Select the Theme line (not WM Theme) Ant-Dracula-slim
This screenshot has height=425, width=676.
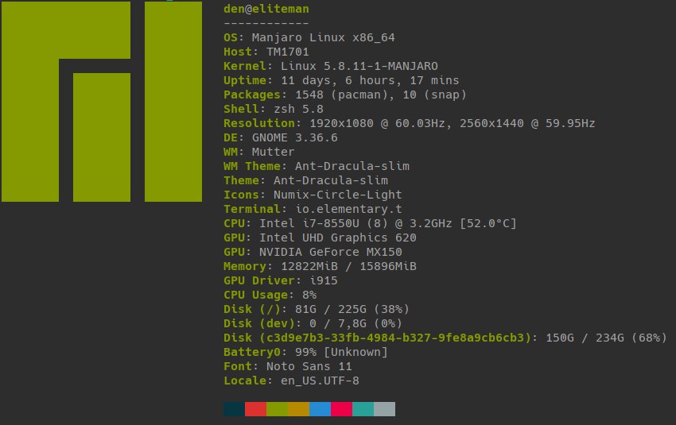(305, 180)
